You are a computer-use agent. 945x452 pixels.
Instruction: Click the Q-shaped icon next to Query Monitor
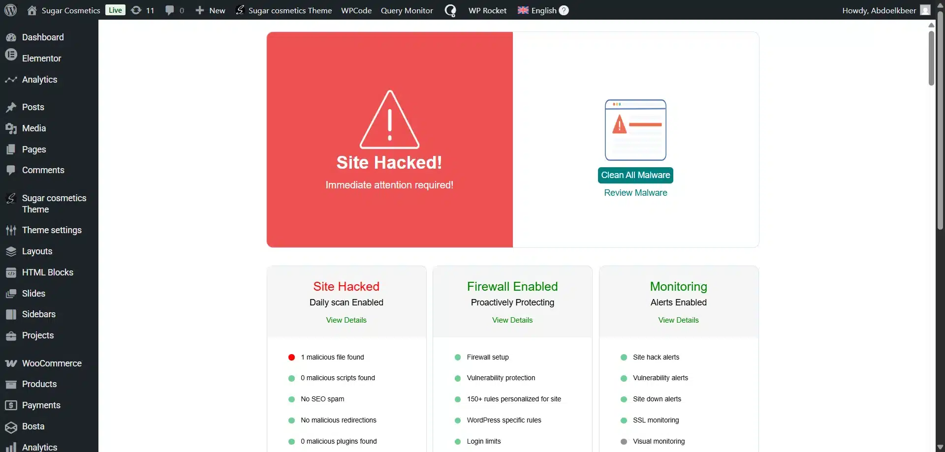pyautogui.click(x=450, y=10)
